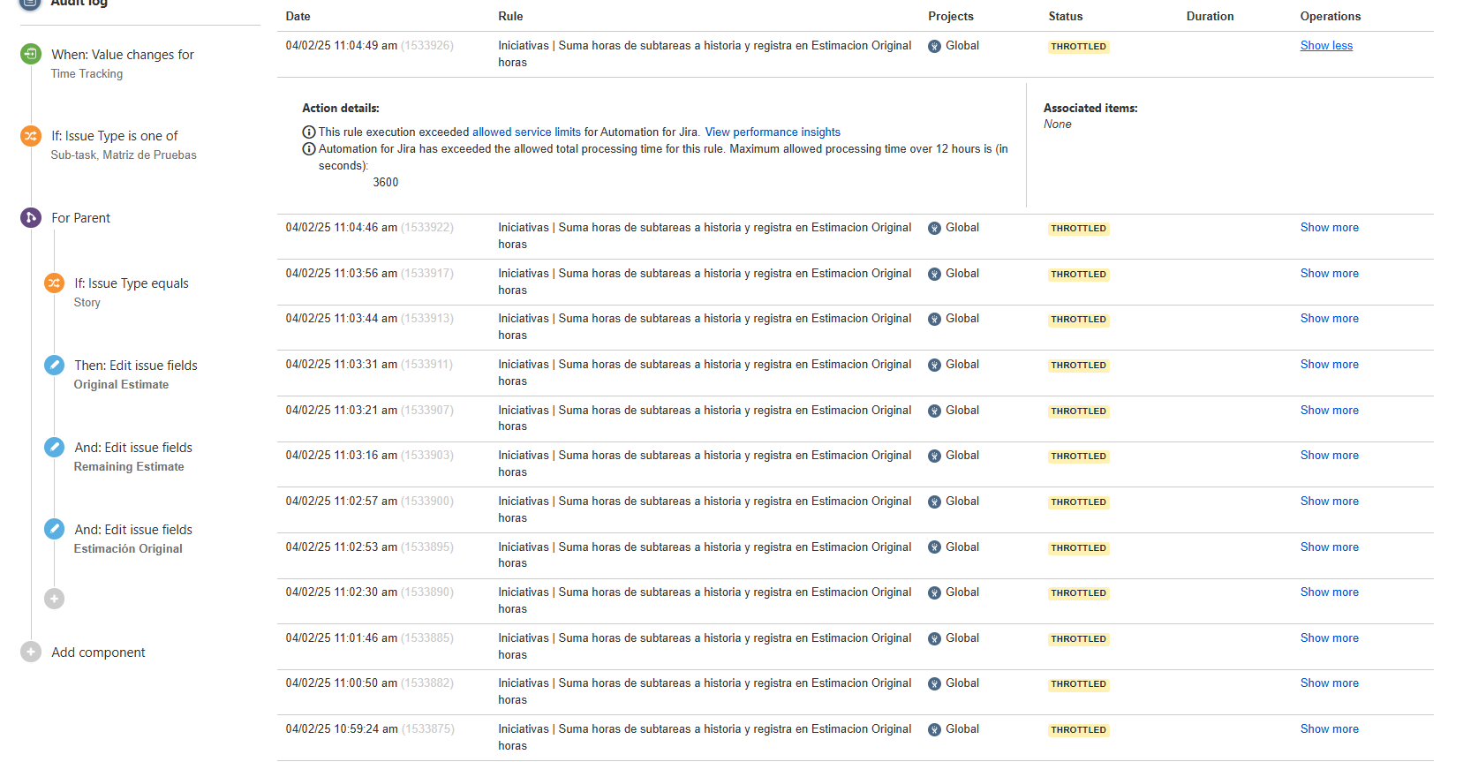
Task: Click the Date column header
Action: (298, 17)
